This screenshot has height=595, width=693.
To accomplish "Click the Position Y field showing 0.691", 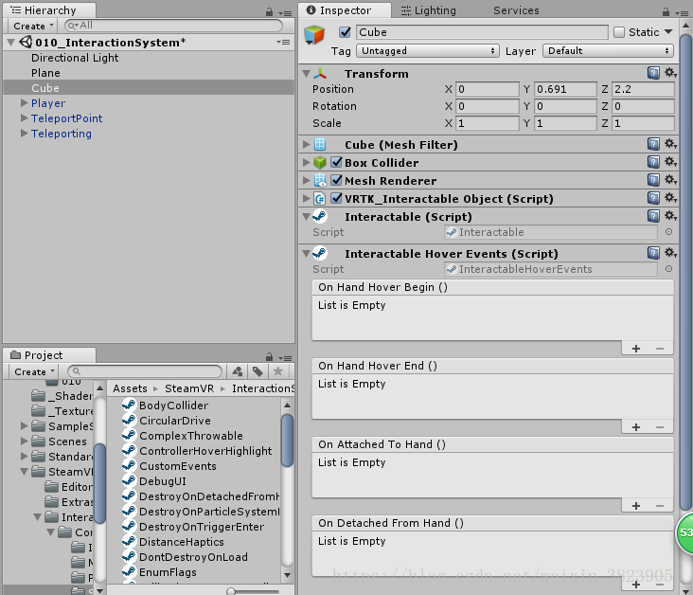I will point(565,89).
